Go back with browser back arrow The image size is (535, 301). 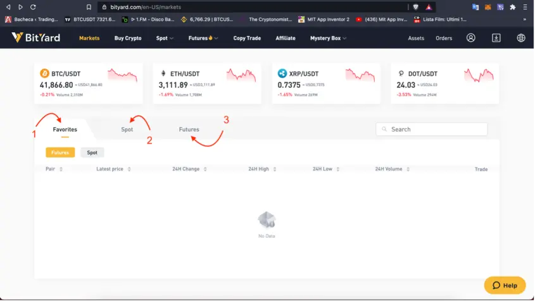[8, 7]
